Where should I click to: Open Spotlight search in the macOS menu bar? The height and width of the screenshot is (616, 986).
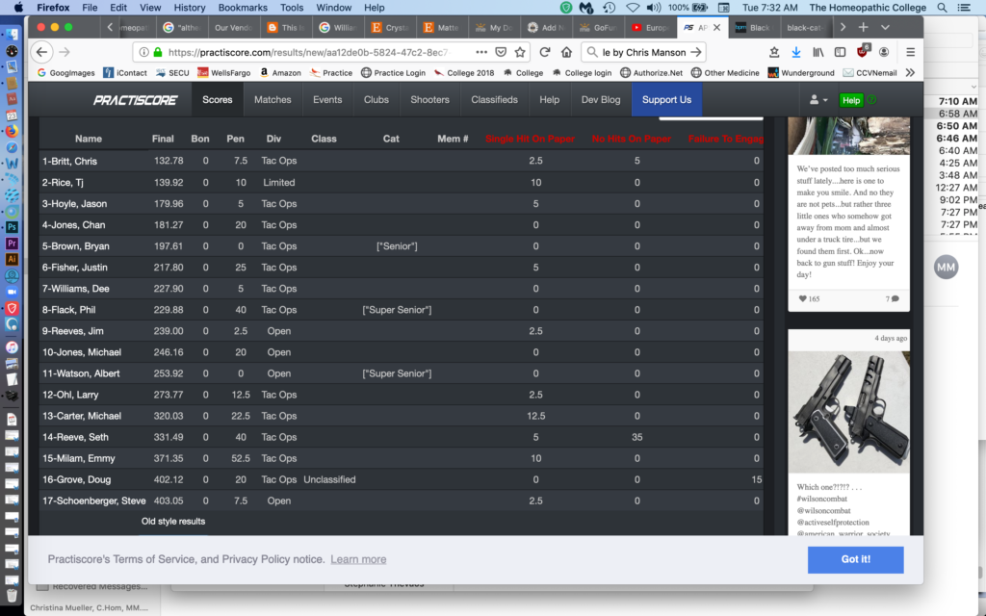point(942,8)
